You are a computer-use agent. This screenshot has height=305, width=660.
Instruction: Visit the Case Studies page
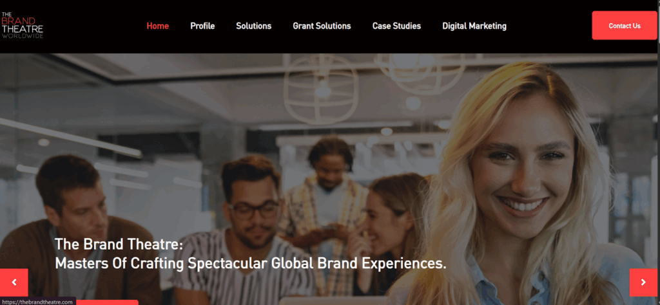(396, 26)
